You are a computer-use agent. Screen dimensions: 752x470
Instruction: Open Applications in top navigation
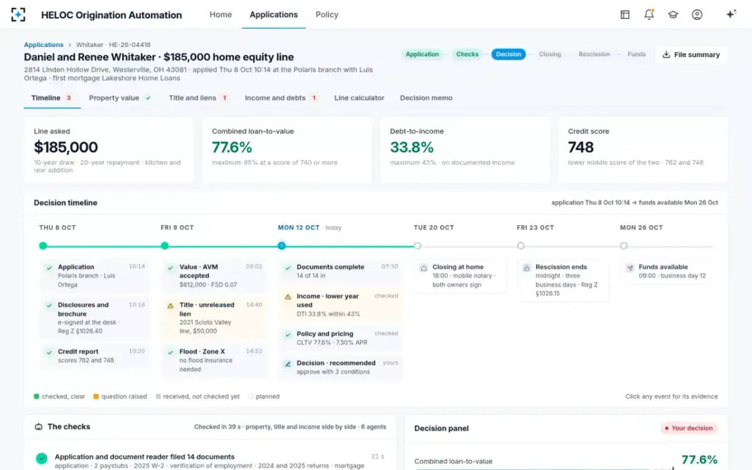pos(274,14)
